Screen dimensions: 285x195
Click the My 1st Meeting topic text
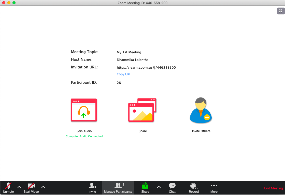tap(129, 52)
